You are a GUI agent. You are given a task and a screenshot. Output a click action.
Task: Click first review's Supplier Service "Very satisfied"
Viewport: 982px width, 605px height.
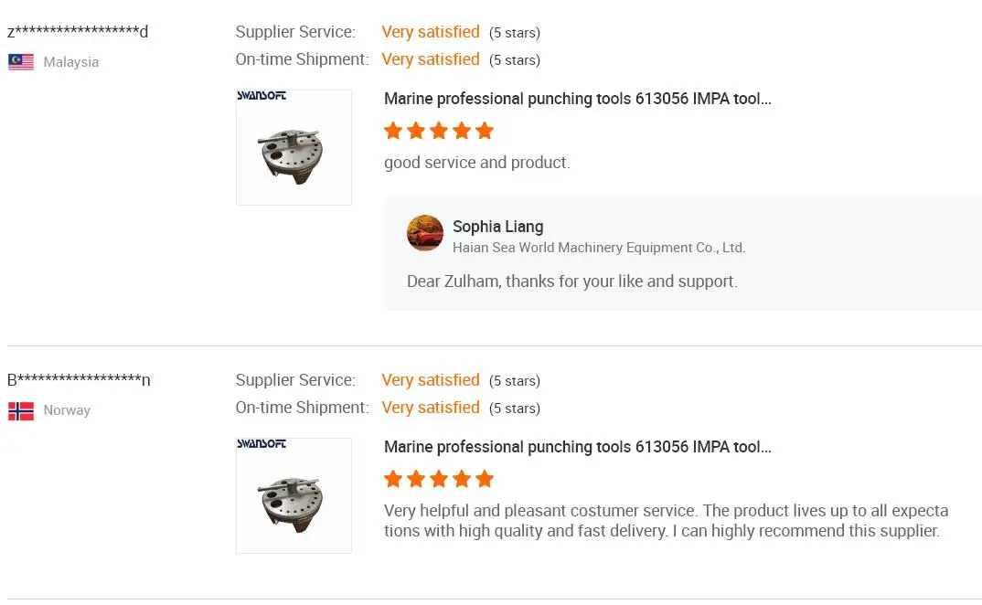click(x=431, y=32)
